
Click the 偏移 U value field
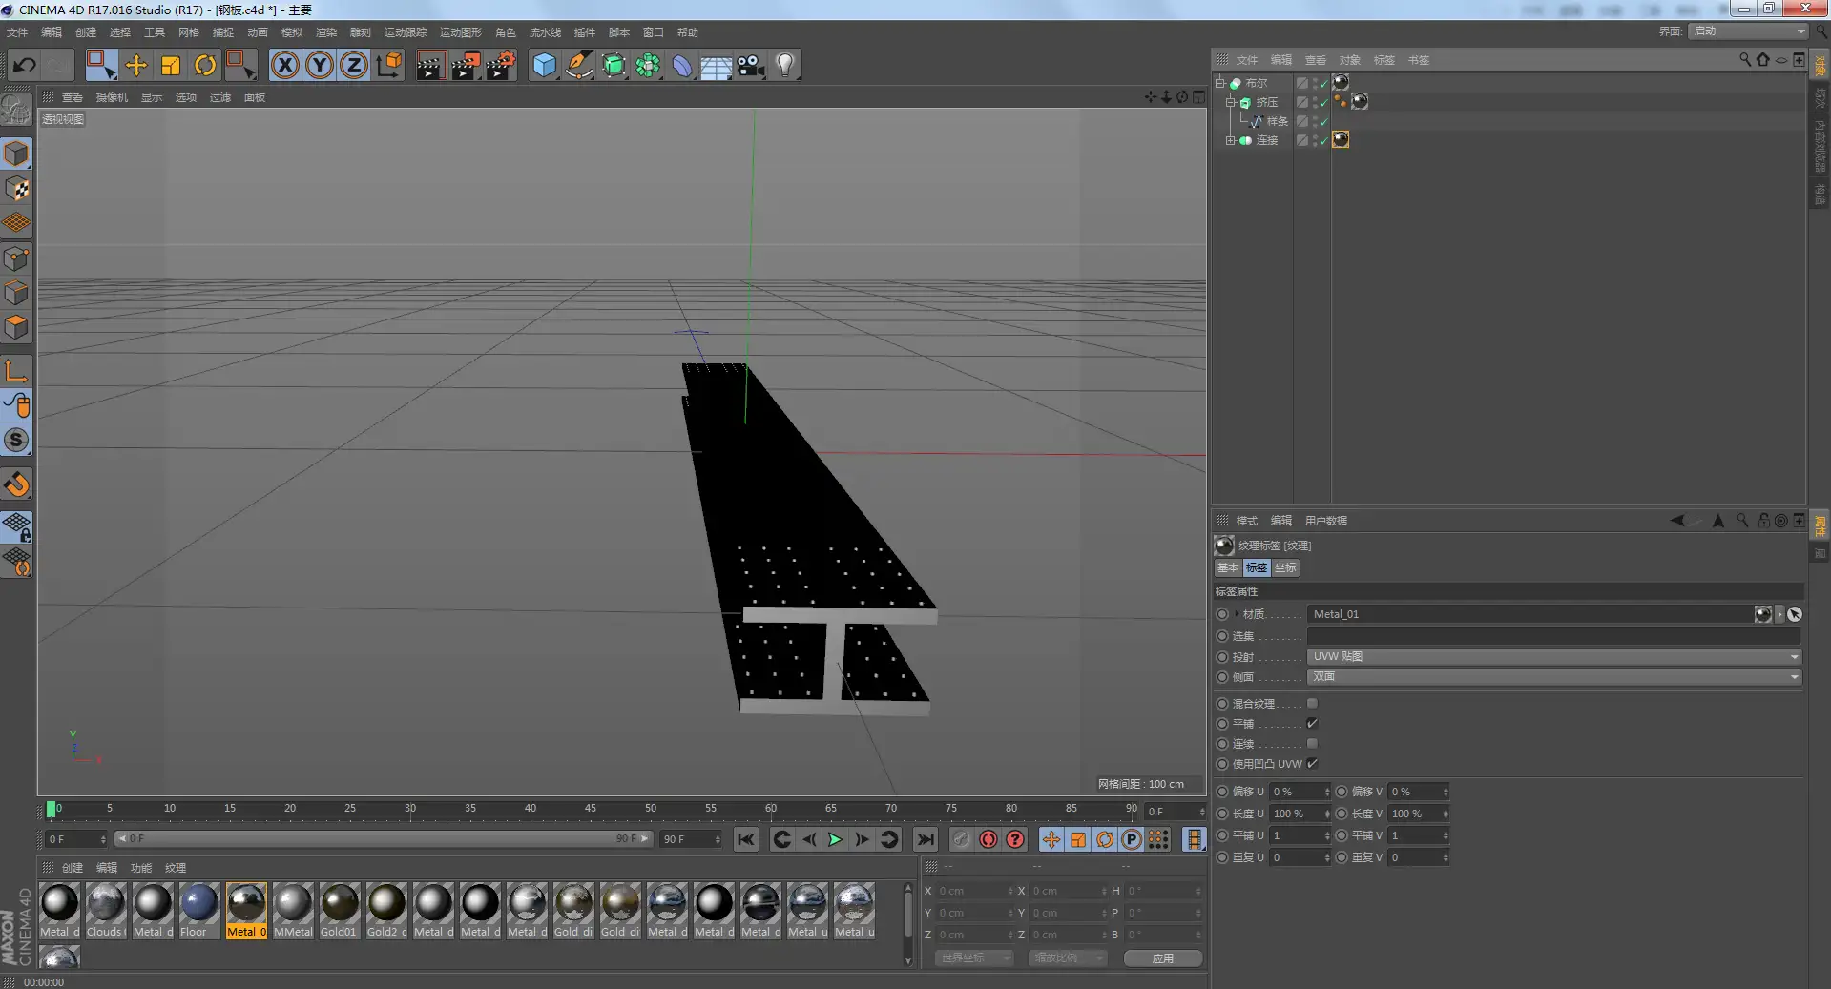coord(1300,792)
